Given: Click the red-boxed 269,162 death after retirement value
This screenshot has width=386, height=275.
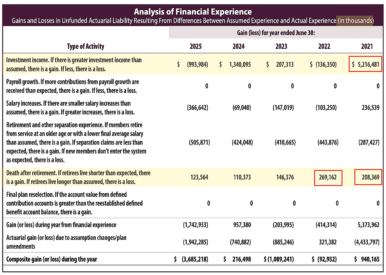Looking at the screenshot, I should pos(328,177).
